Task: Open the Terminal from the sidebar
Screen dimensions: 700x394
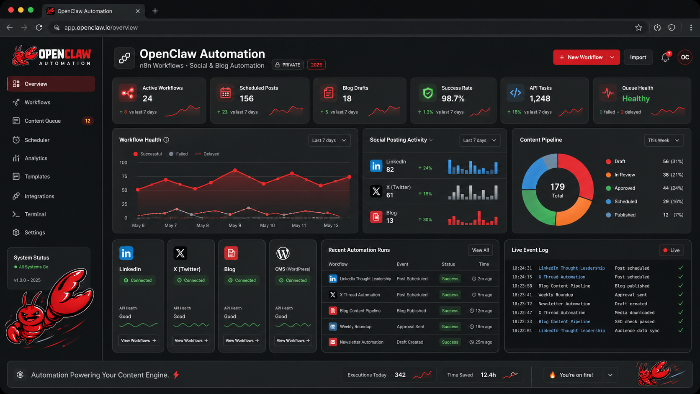Action: 16,214
